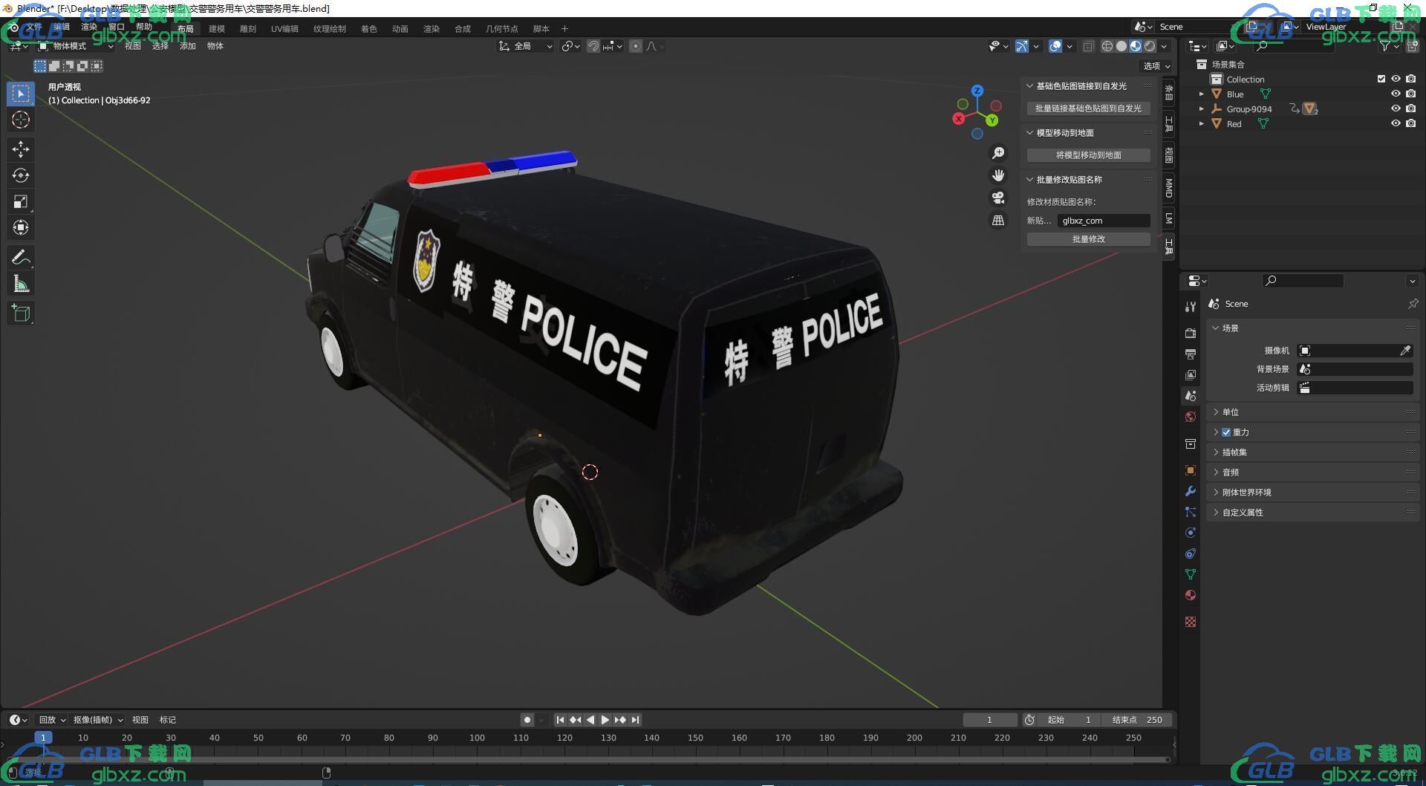This screenshot has height=786, width=1426.
Task: Hide the Red object with its eye icon
Action: click(1396, 123)
